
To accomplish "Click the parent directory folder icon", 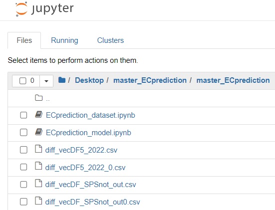I will 39,98.
